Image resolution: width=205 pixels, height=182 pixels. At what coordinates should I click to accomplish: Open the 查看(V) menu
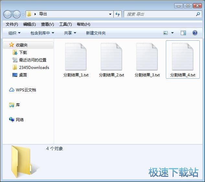47,24
